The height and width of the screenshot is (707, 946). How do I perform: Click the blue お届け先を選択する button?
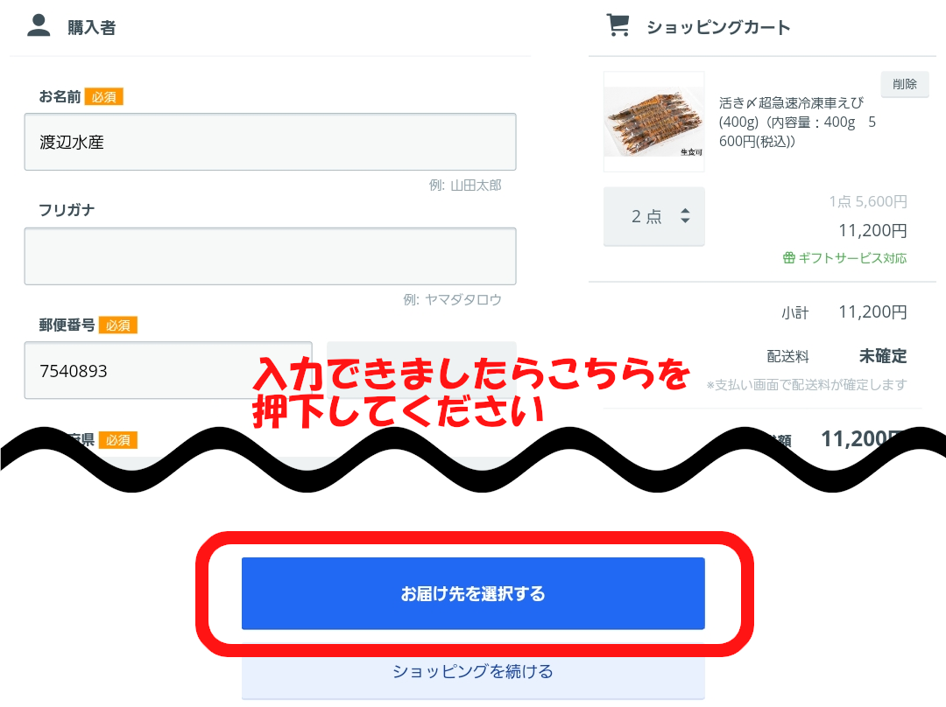473,593
